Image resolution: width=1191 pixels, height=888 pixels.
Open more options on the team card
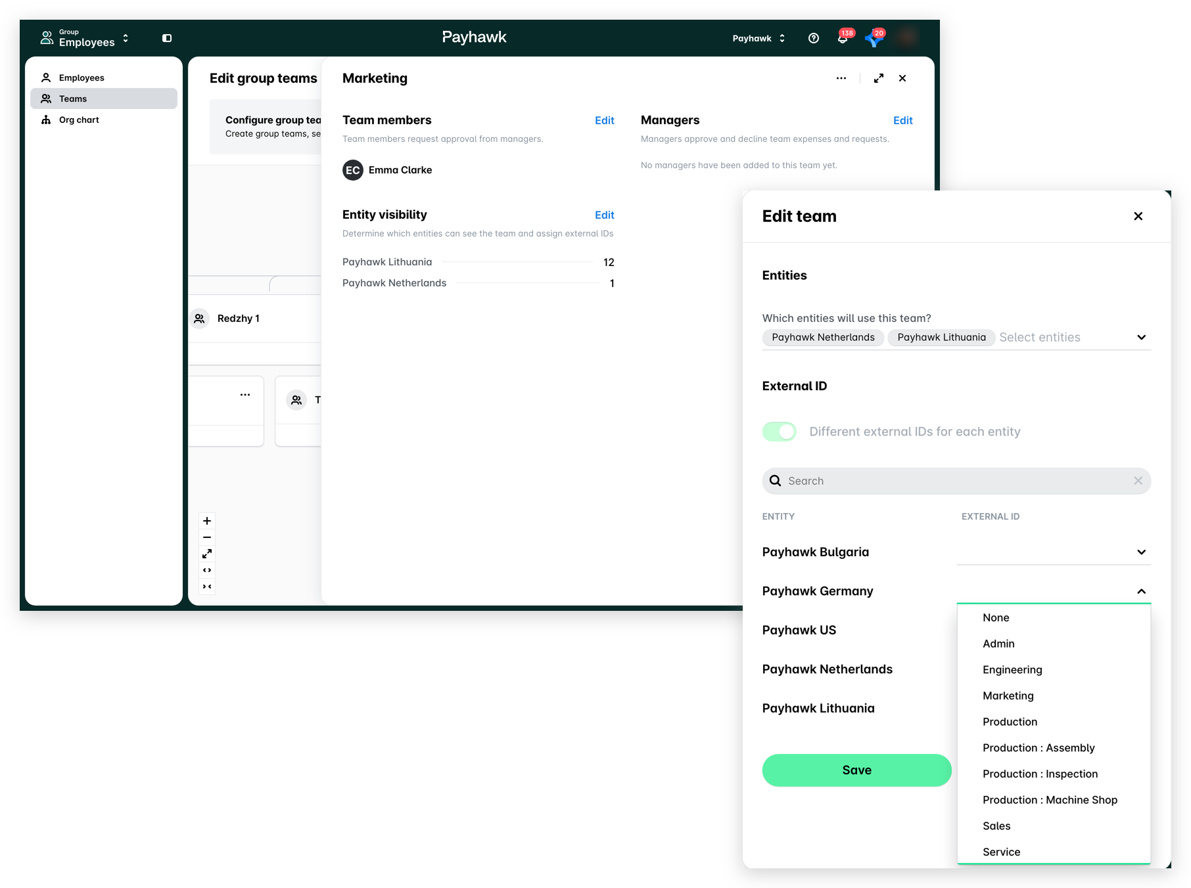[245, 395]
